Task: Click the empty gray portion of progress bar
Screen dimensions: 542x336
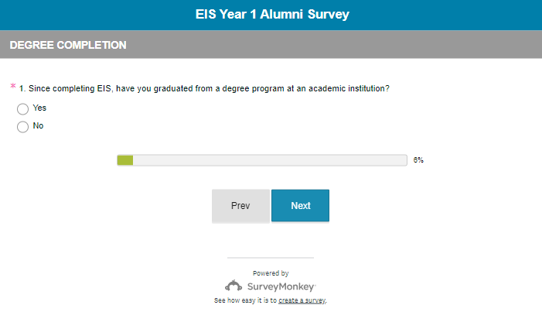Action: point(270,160)
